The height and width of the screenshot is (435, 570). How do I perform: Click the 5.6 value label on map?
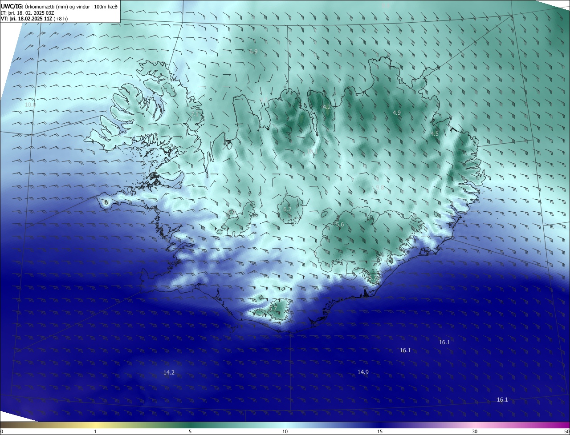(x=340, y=225)
